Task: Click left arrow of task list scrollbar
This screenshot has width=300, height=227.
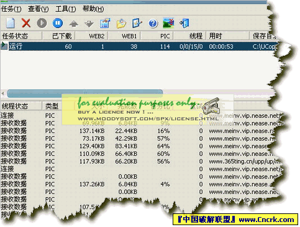Action: [2, 94]
